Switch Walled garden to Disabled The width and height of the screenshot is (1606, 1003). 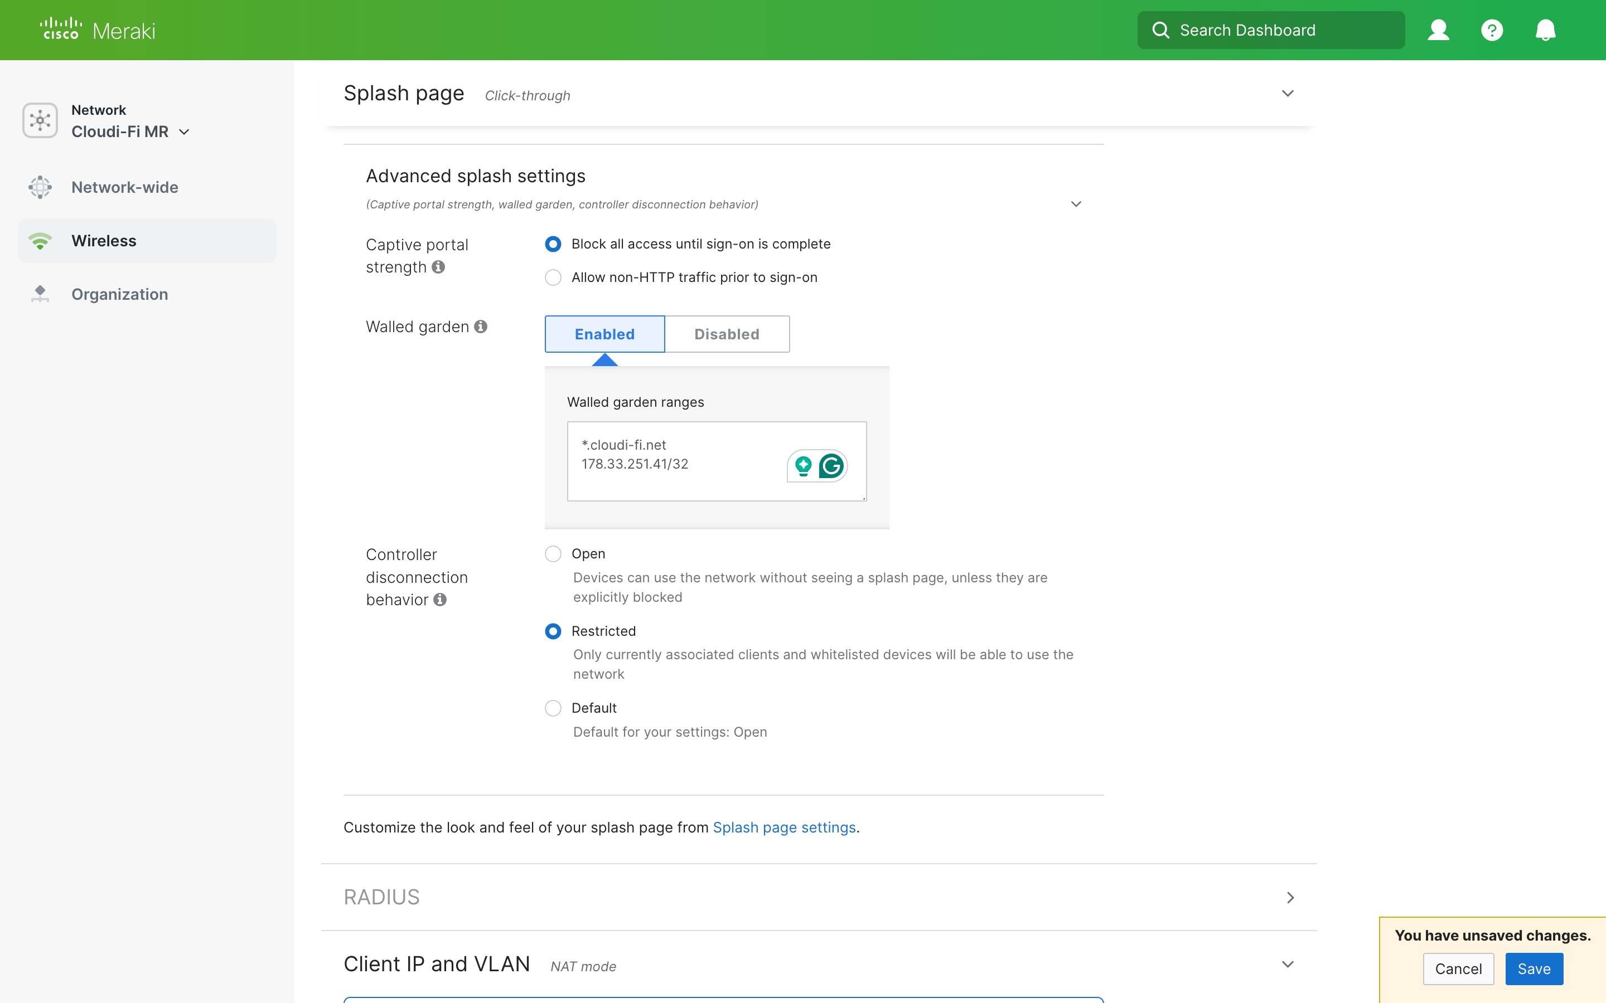(x=727, y=334)
